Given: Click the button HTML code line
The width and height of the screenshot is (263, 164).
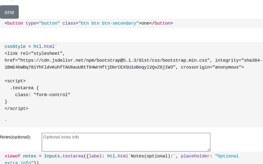Looking at the screenshot, I should (89, 23).
